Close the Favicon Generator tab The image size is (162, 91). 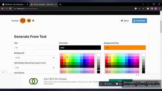click(x=56, y=5)
